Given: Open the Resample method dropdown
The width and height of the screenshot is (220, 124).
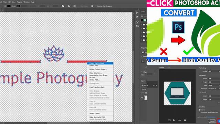Looking at the screenshot, I should click(214, 89).
